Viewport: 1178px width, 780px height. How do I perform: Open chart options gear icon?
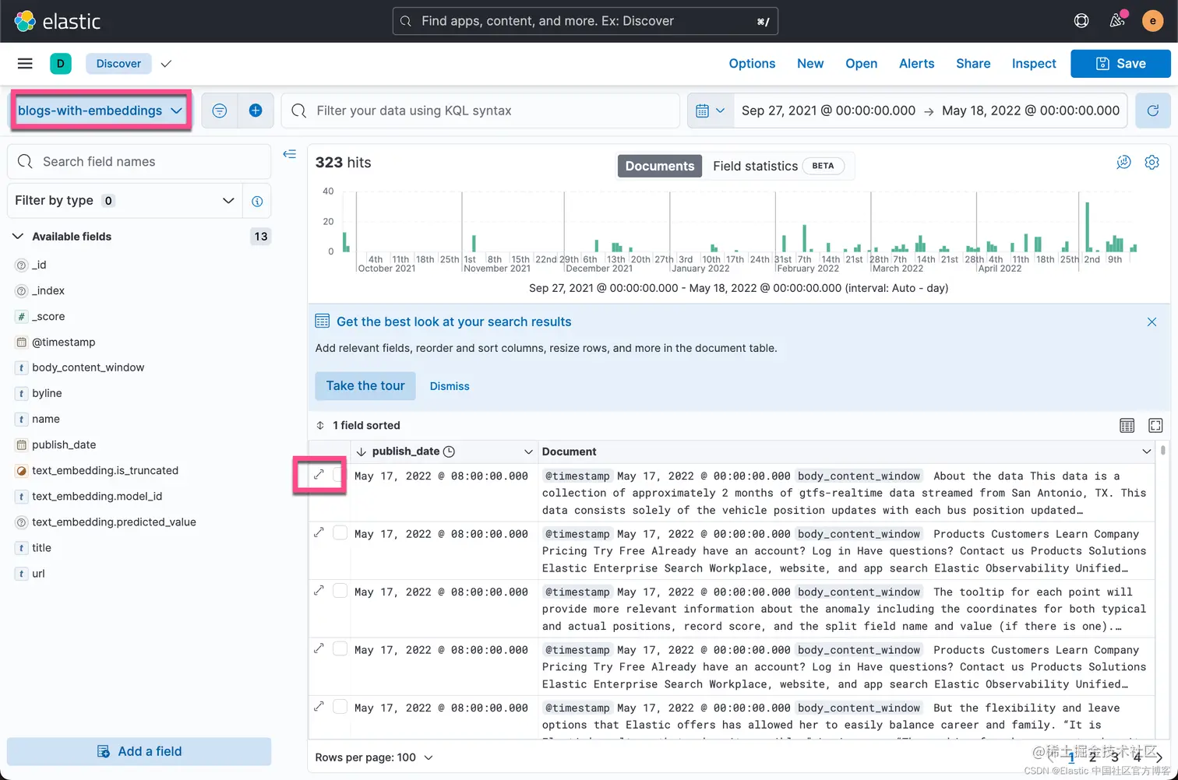point(1152,162)
